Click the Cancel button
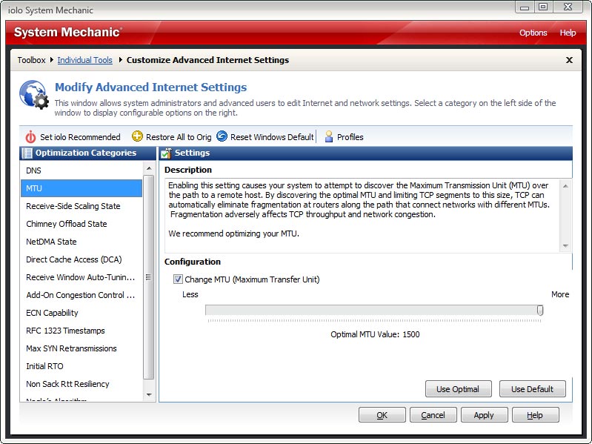592x444 pixels. tap(433, 415)
